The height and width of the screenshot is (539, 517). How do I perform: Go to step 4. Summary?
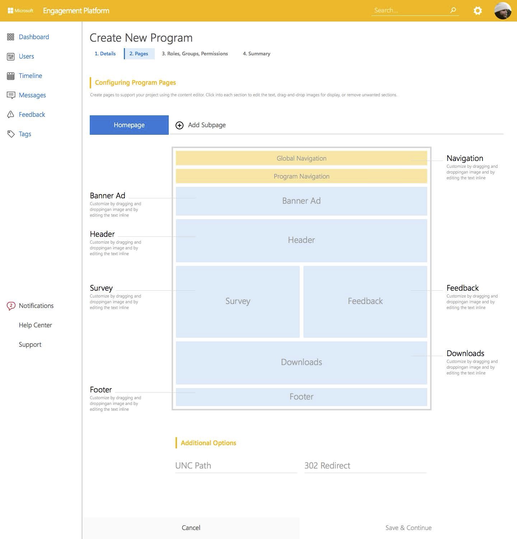pyautogui.click(x=256, y=54)
